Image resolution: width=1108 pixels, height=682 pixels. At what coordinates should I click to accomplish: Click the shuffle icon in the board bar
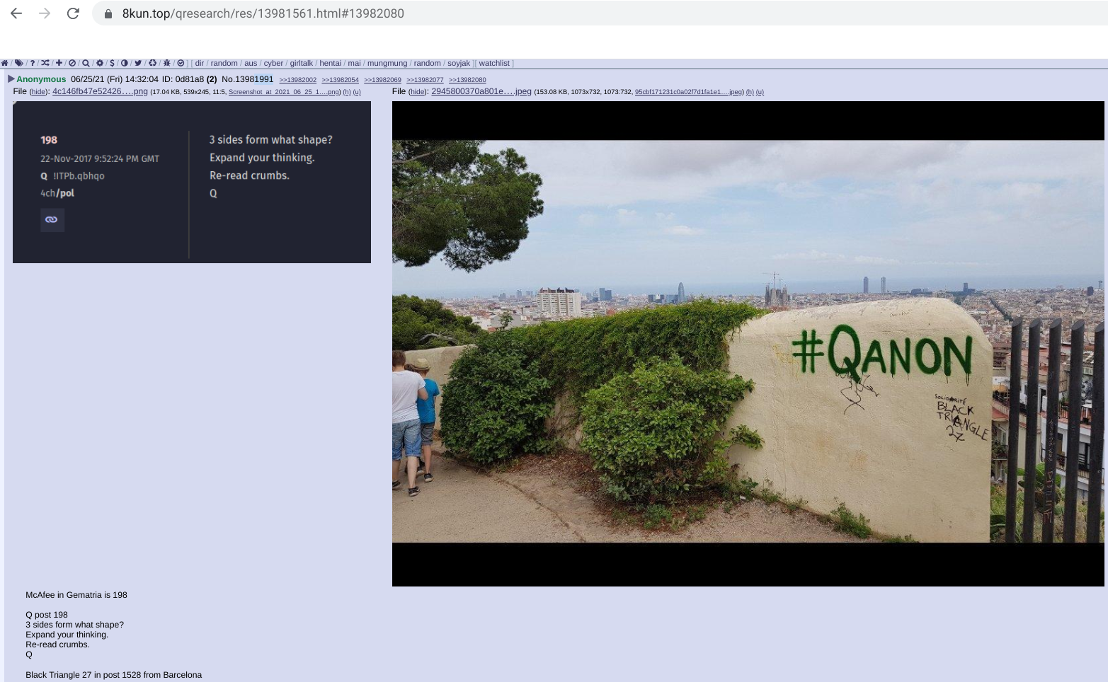(x=45, y=63)
